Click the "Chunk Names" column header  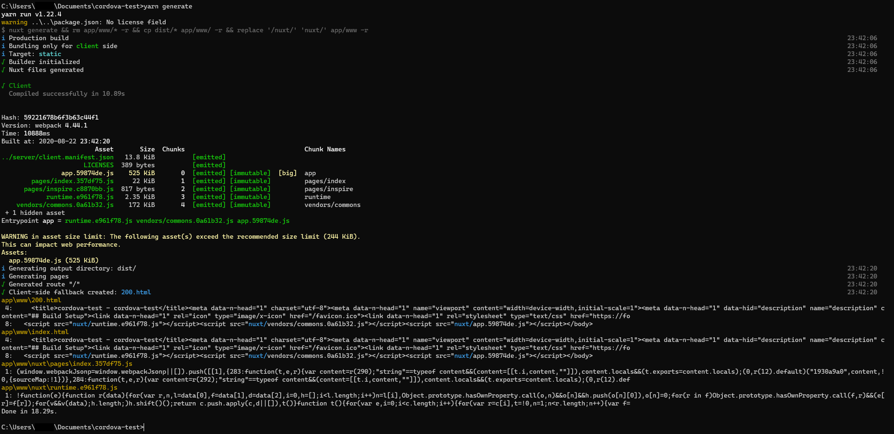point(325,149)
